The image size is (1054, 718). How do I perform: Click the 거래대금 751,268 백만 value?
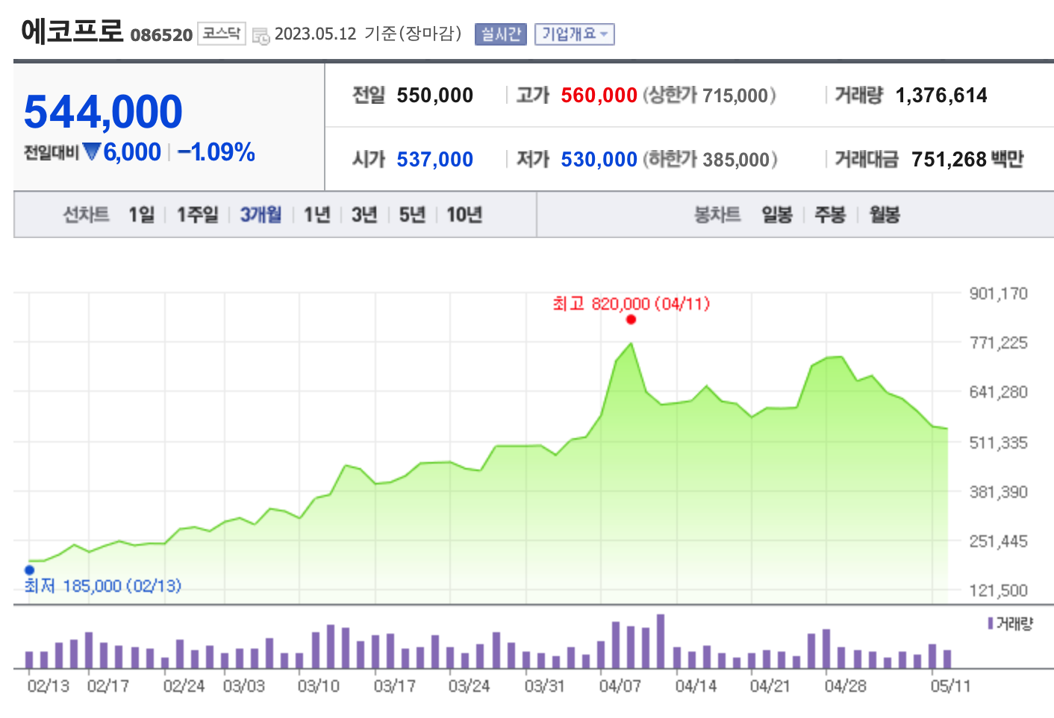tap(967, 160)
